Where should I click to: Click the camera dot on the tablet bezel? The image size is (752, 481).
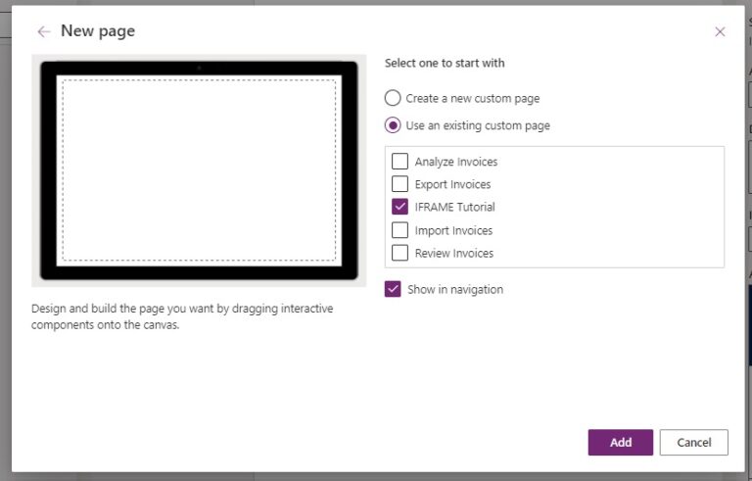tap(199, 68)
